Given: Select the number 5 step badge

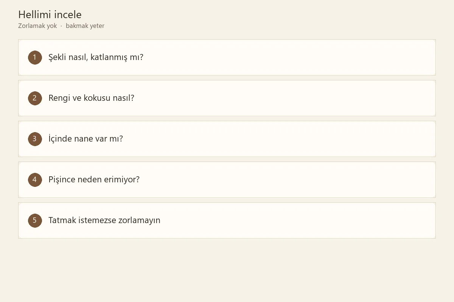Looking at the screenshot, I should click(35, 220).
